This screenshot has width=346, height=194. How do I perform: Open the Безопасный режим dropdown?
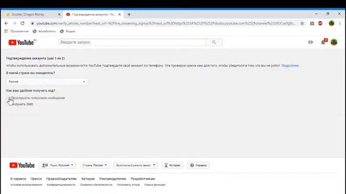click(136, 165)
